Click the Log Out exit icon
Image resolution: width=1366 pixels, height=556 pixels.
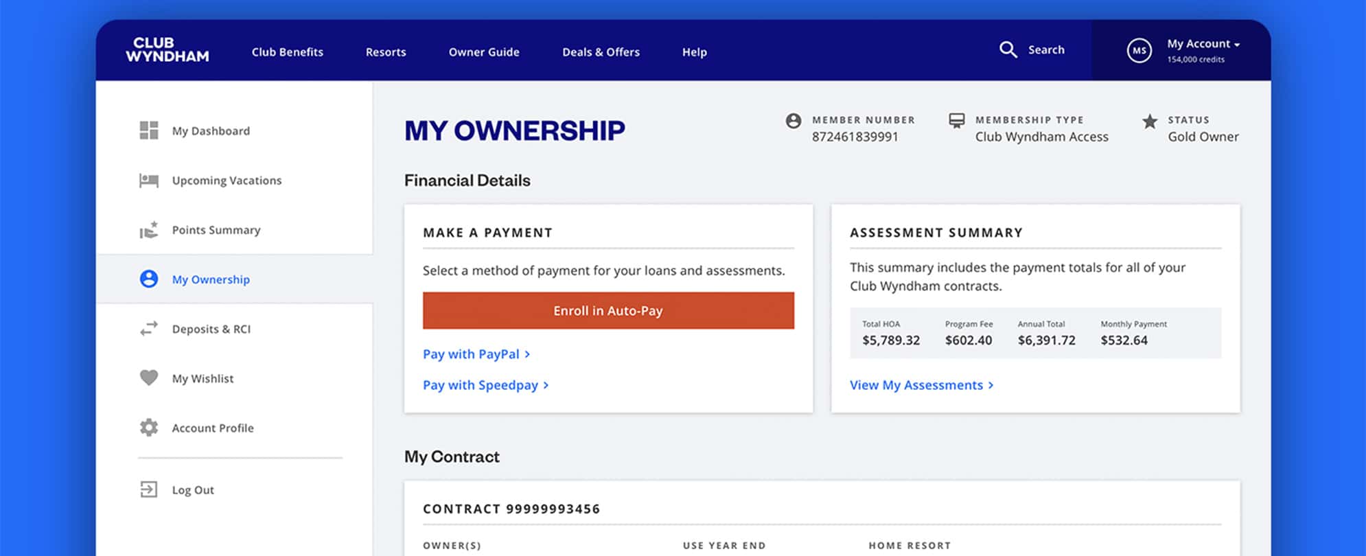click(149, 489)
